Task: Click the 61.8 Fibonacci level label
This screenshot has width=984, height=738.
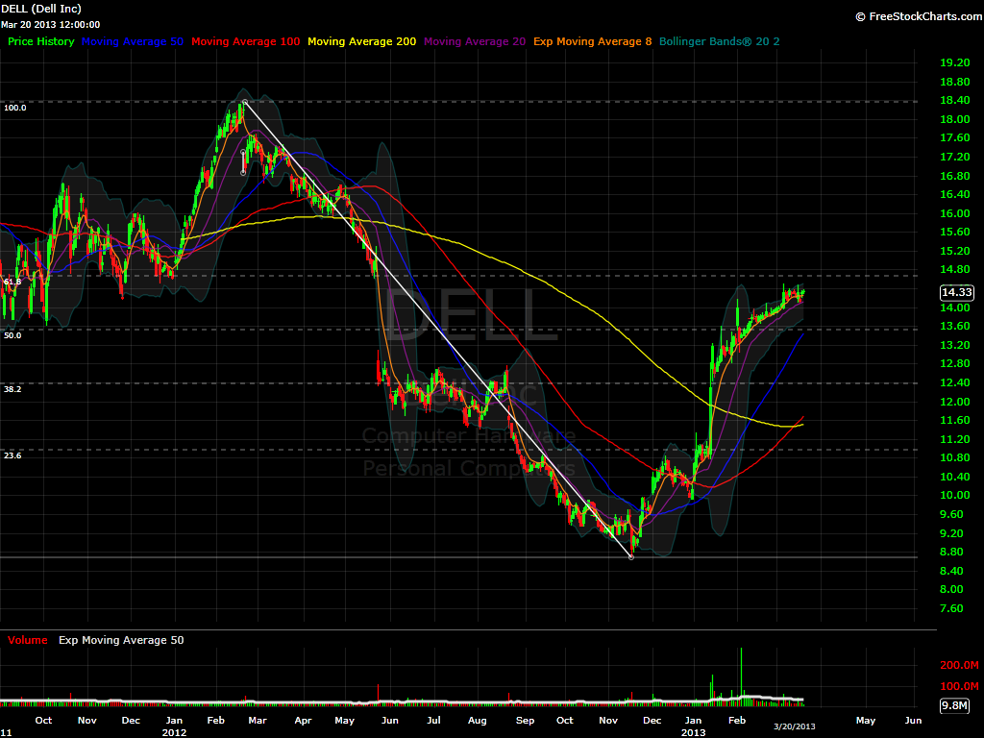Action: pos(12,282)
